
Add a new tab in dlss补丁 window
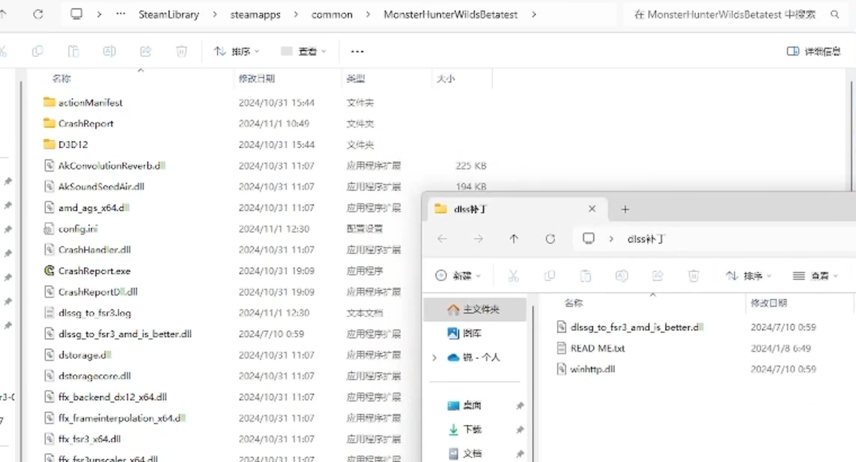625,209
